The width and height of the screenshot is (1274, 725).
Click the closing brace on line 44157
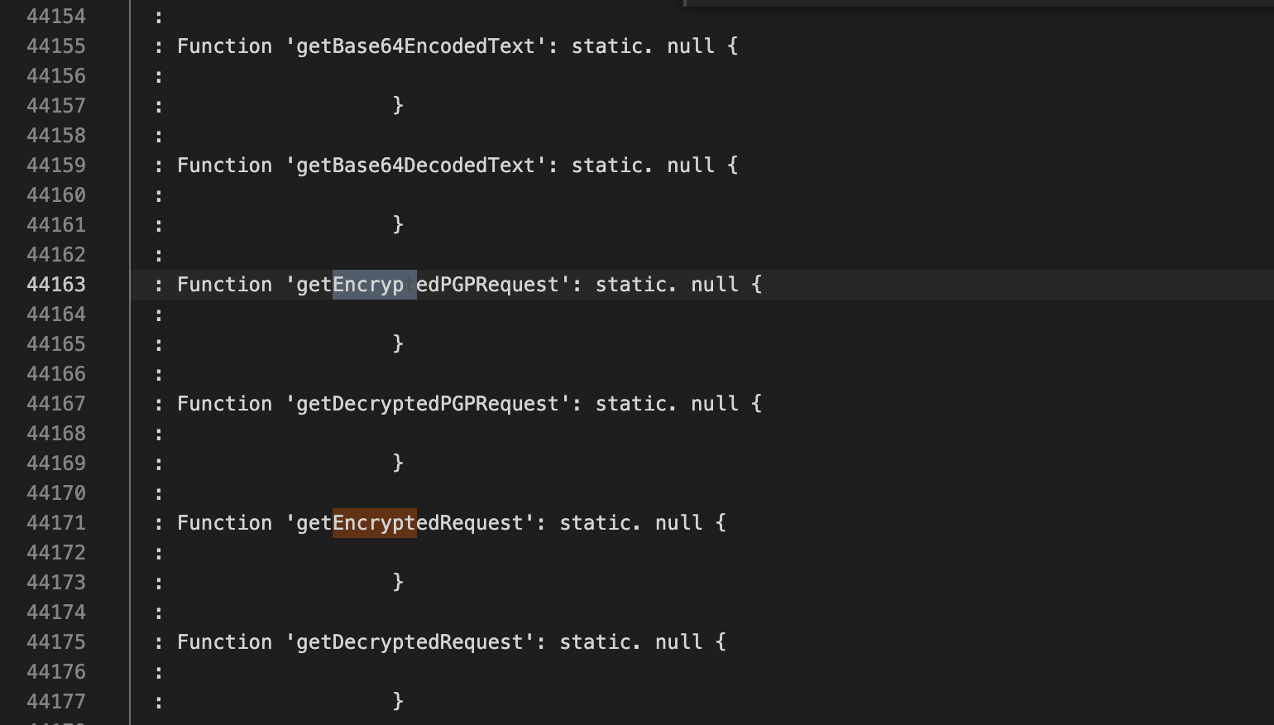pyautogui.click(x=398, y=106)
